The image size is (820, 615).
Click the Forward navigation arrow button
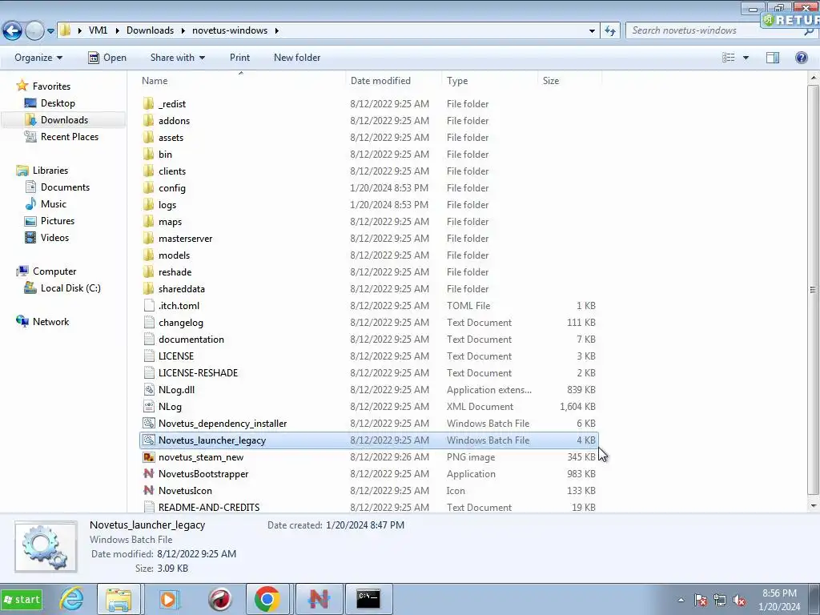point(34,31)
